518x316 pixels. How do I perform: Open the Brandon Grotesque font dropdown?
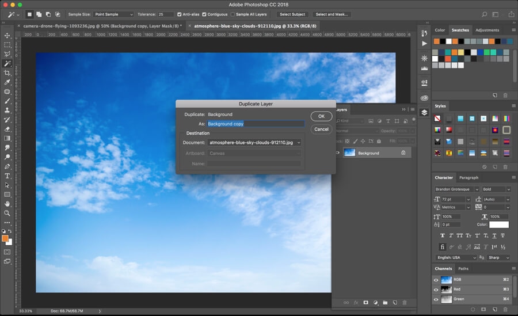pos(457,189)
